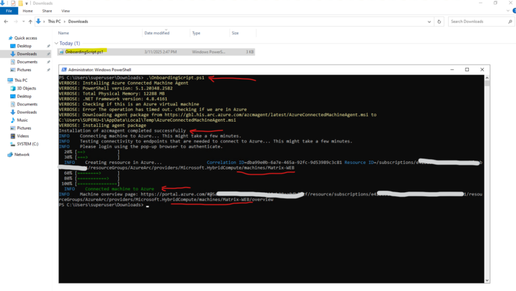Open Pictures under Quick access
This screenshot has height=291, width=516.
[x=24, y=69]
